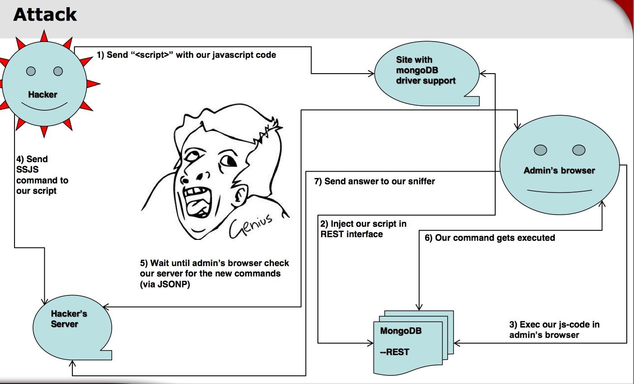
Task: Click step "6) Our command gets executed"
Action: (490, 238)
